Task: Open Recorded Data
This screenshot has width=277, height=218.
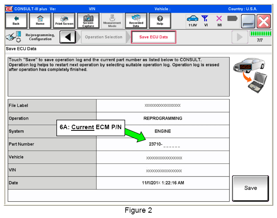Action: (x=136, y=21)
